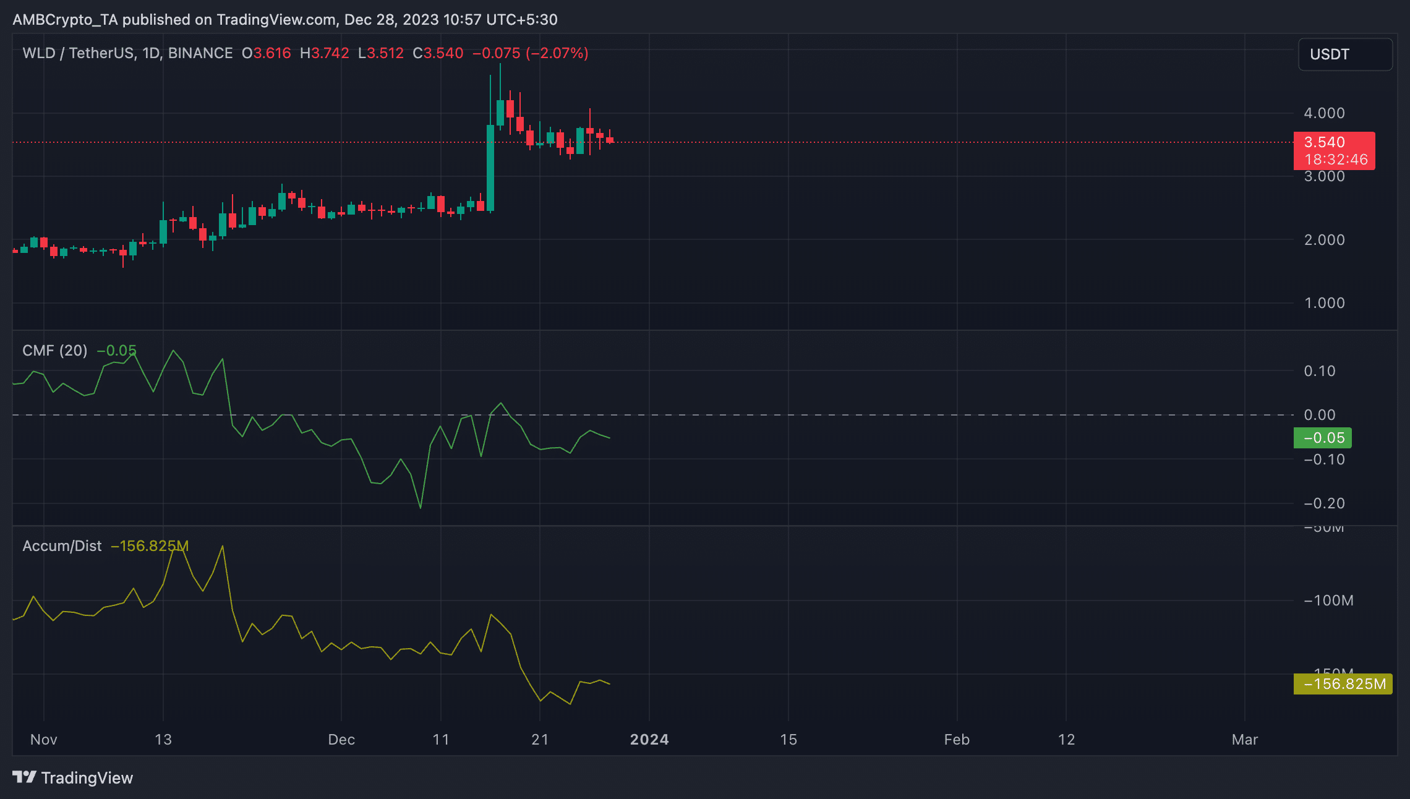Screen dimensions: 1410x799
Task: Click the −0.10 CMF axis label
Action: pos(1324,459)
